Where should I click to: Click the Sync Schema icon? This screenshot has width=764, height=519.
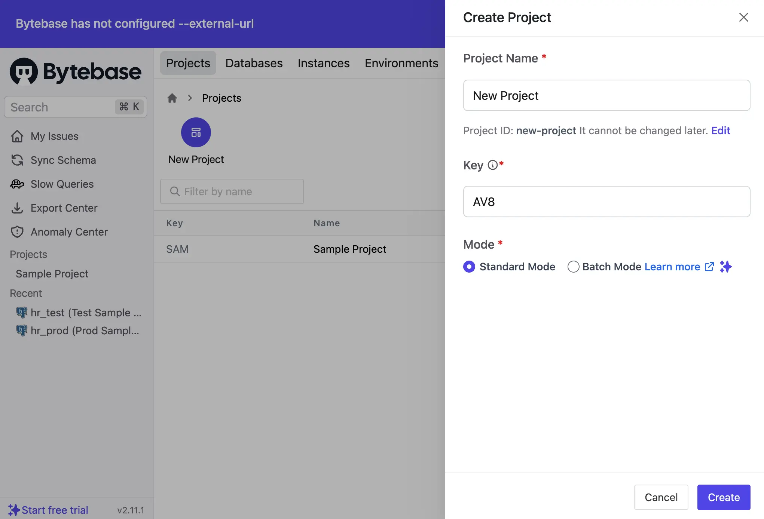(x=17, y=160)
